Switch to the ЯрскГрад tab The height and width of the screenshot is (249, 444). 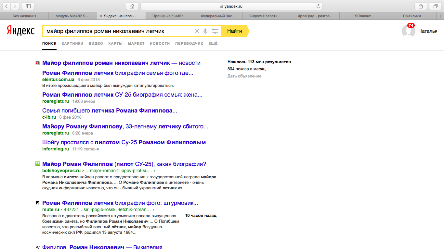click(315, 16)
